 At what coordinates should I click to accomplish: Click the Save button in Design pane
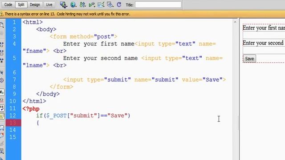249,59
